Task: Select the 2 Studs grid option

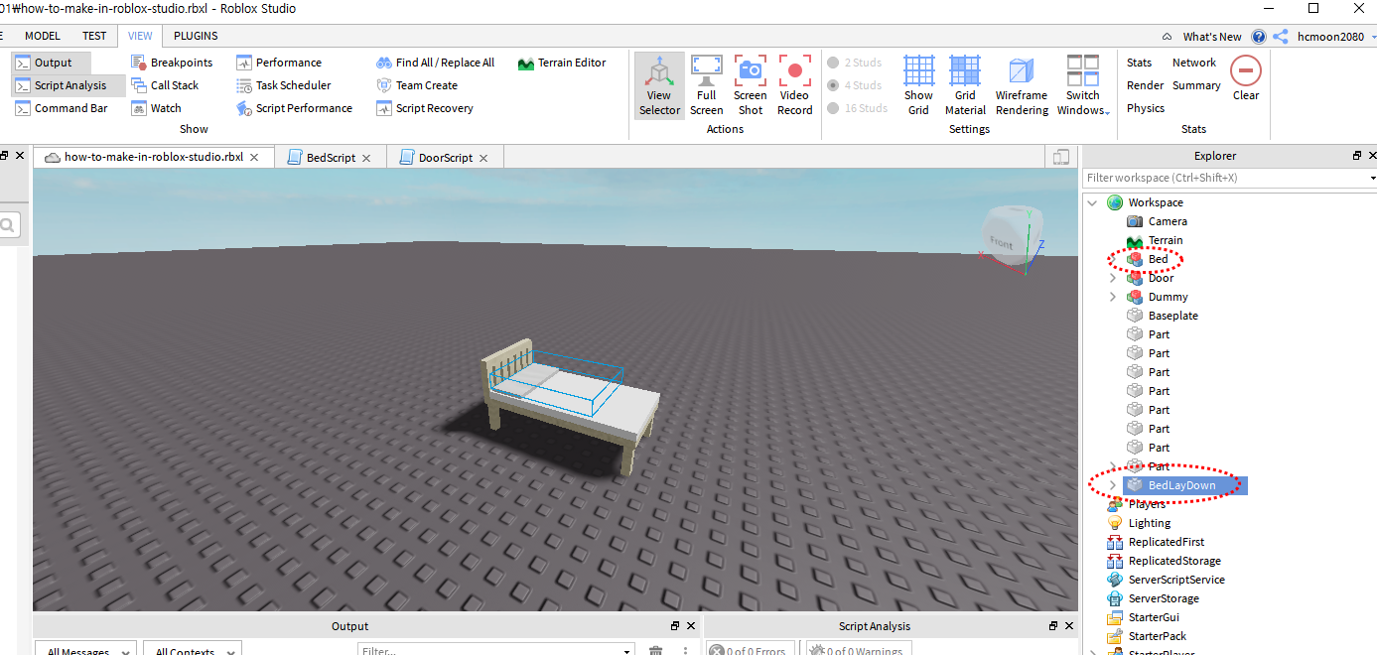Action: pos(854,63)
